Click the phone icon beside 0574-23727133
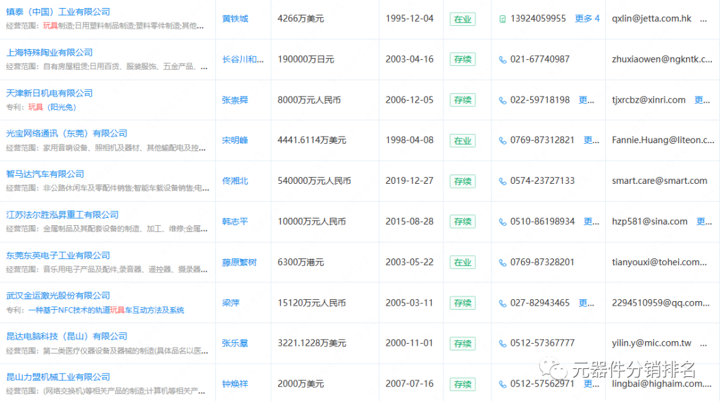 pos(503,181)
